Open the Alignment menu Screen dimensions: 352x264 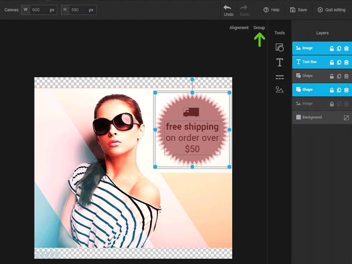pos(239,28)
